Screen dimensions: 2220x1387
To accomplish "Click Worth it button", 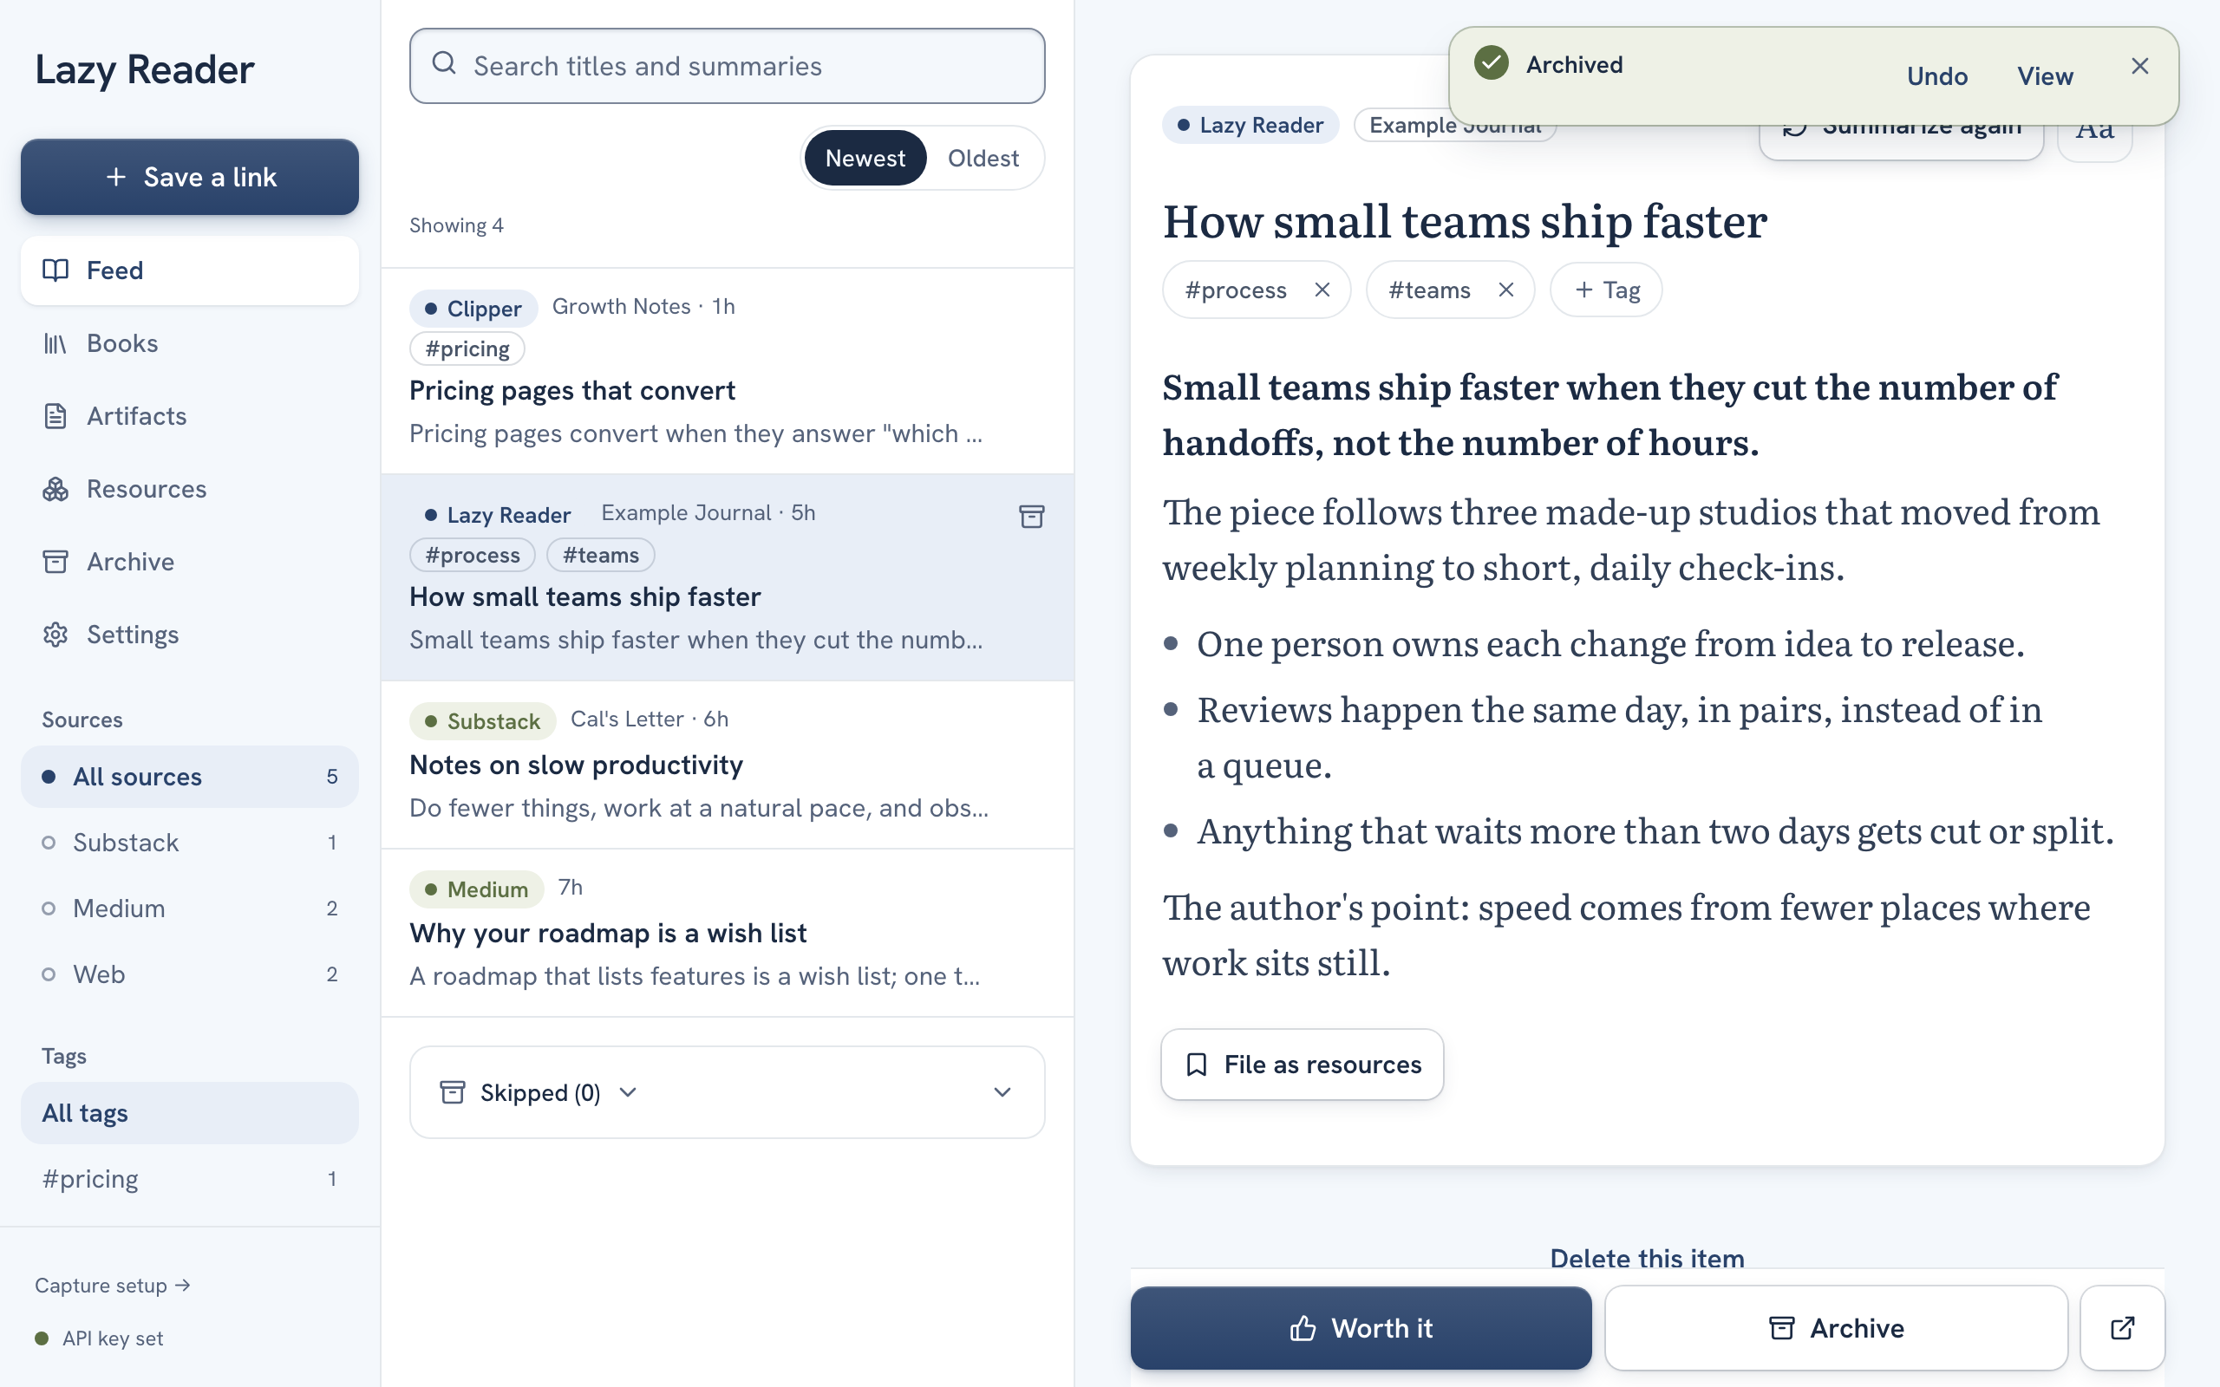I will [x=1361, y=1327].
